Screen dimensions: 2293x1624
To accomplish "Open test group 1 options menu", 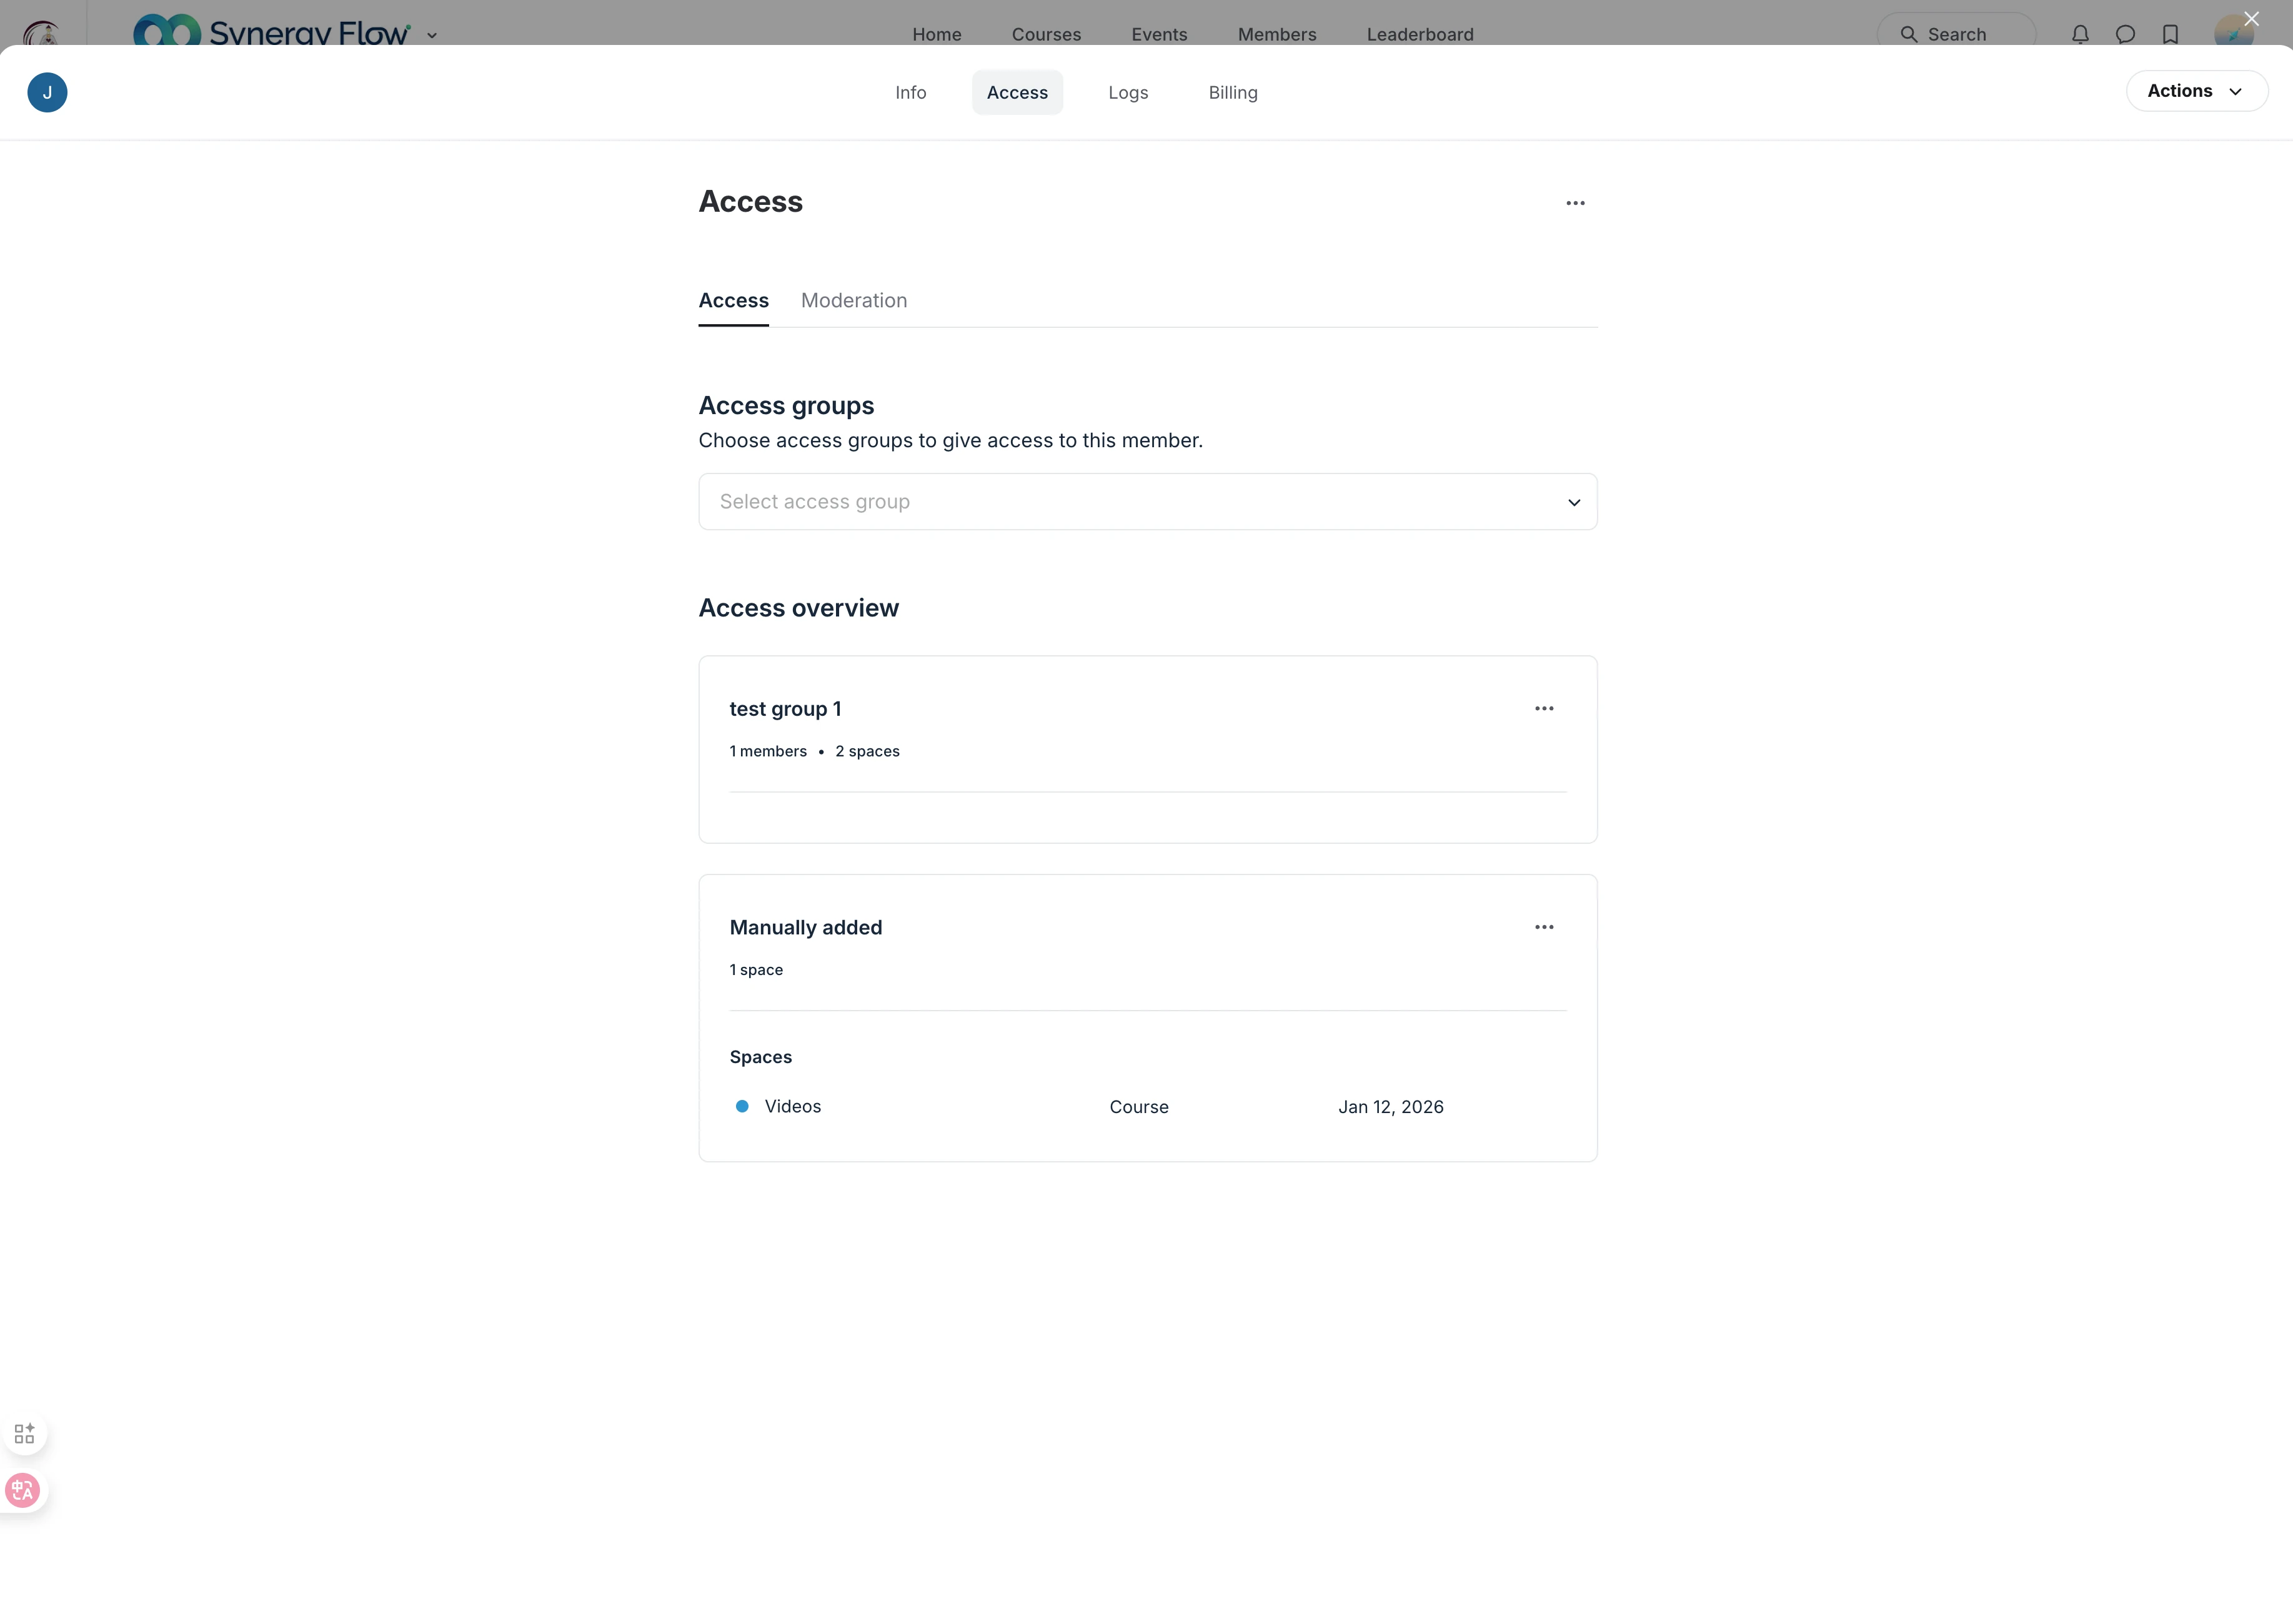I will point(1544,708).
